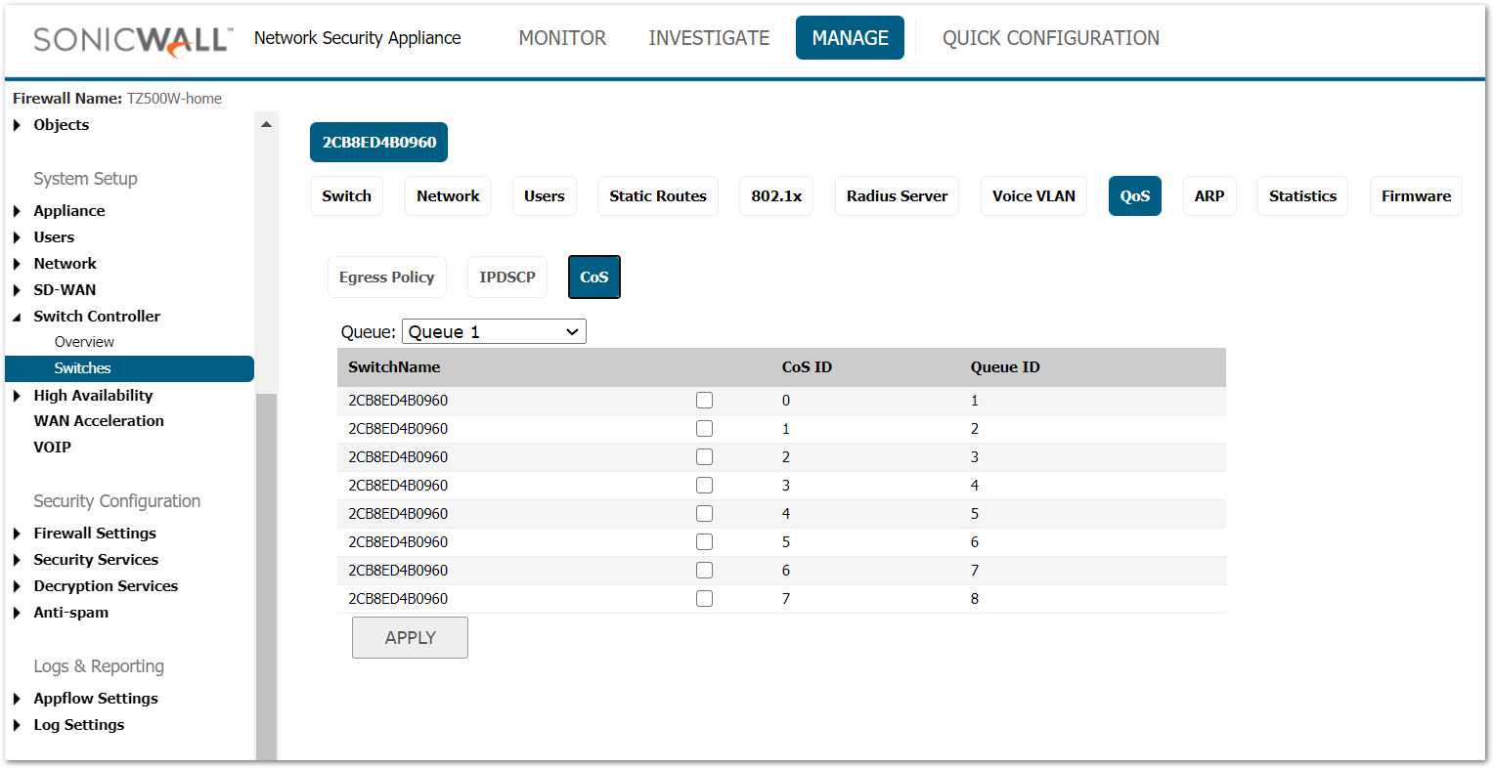The image size is (1494, 769).
Task: Open the Queue dropdown showing Queue 1
Action: pos(494,331)
